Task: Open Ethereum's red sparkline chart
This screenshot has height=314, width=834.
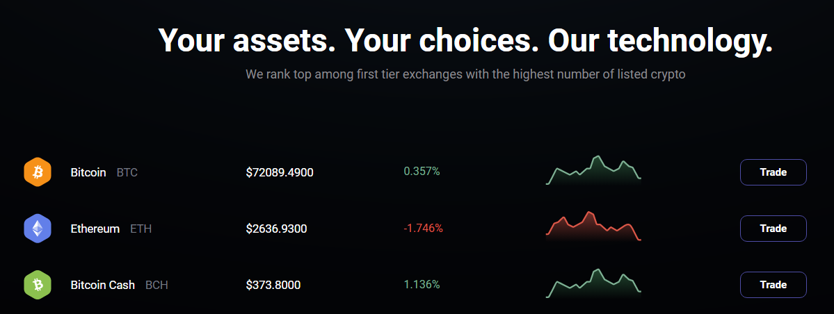Action: point(593,226)
